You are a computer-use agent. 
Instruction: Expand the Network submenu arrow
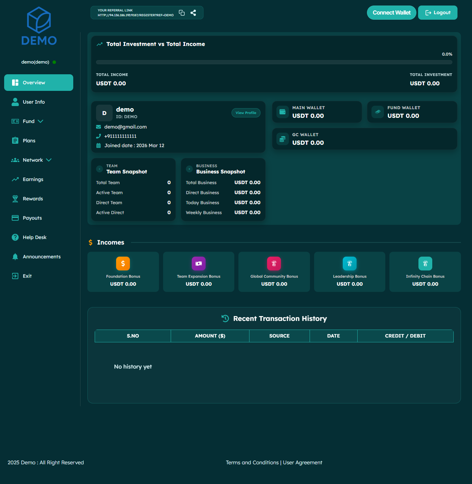49,160
